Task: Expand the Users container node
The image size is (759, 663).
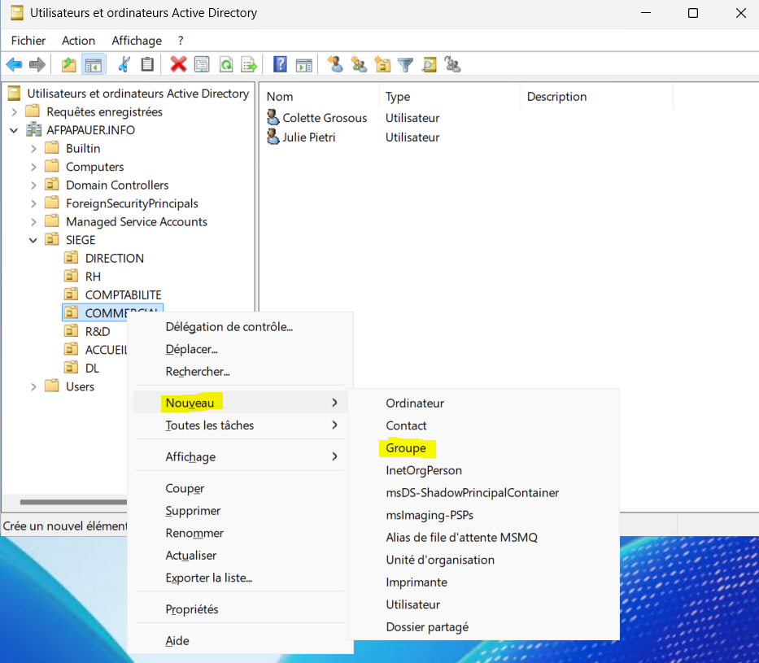Action: tap(33, 386)
